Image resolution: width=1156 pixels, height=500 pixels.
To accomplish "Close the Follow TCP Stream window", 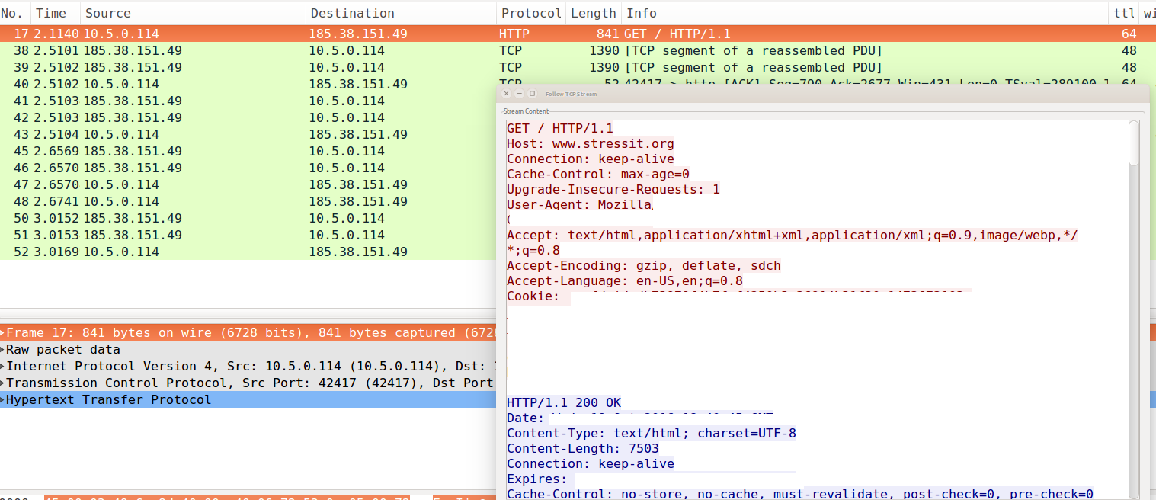I will [x=506, y=93].
